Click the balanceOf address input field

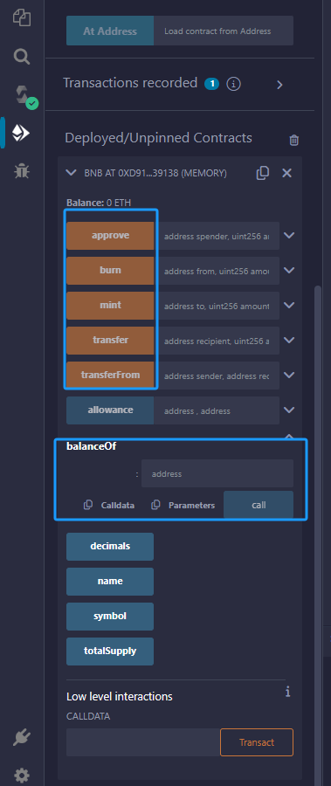coord(217,473)
